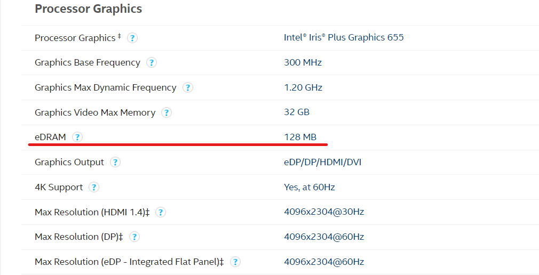Click the Processor Graphics section heading

coord(89,9)
